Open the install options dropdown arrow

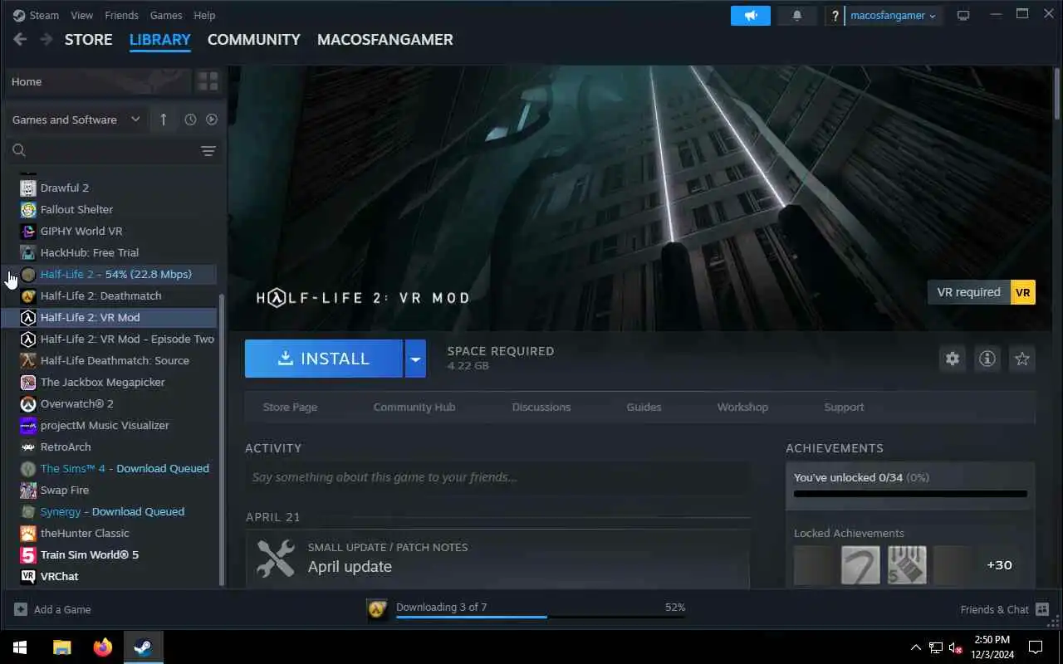coord(415,359)
